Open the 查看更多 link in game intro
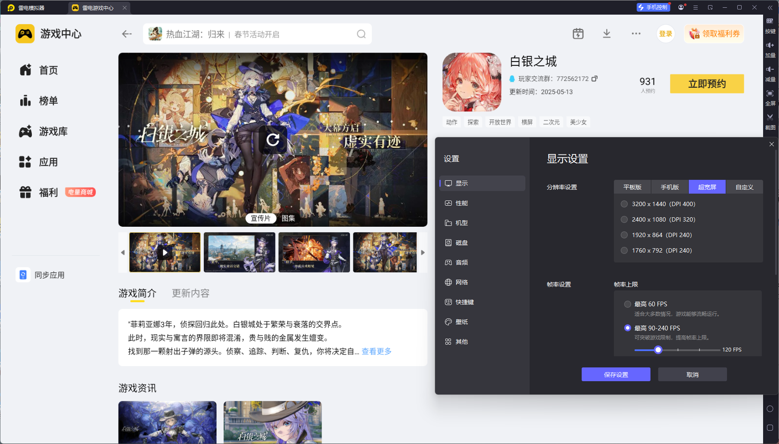 tap(377, 351)
